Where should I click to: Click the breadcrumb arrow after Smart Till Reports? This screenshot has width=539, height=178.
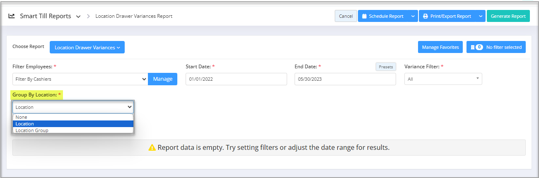(89, 16)
